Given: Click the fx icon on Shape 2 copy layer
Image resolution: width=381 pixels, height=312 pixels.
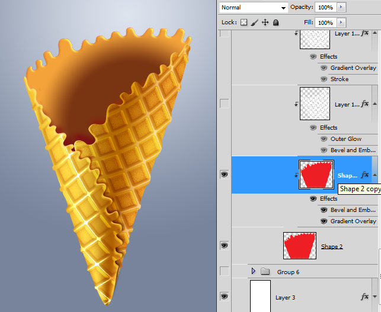Looking at the screenshot, I should point(364,175).
